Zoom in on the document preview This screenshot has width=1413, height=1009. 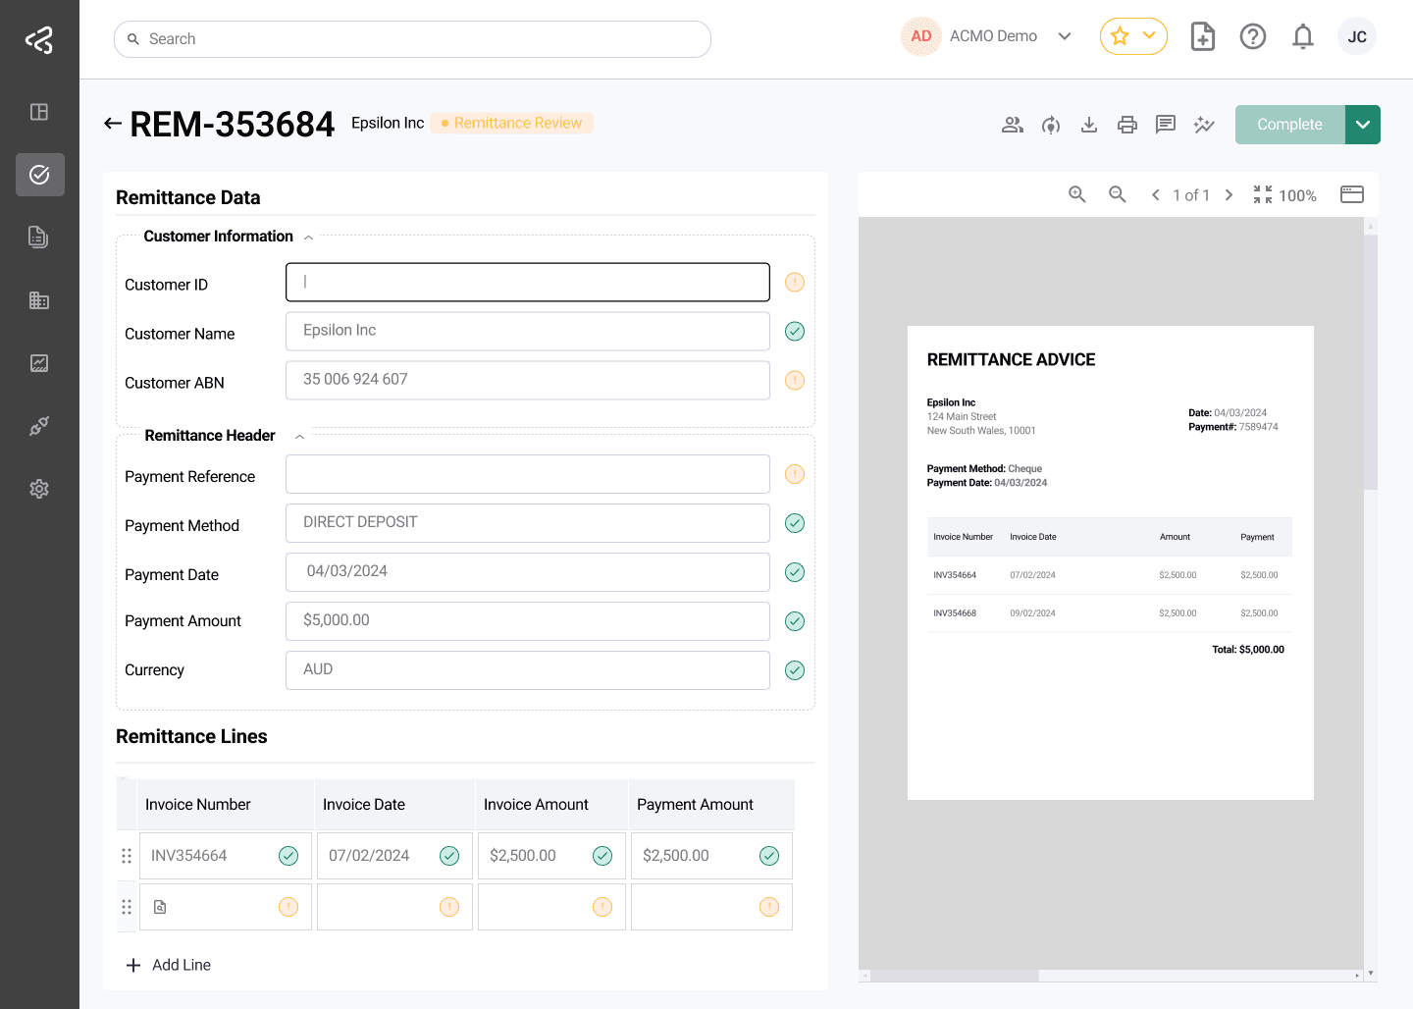pos(1077,194)
